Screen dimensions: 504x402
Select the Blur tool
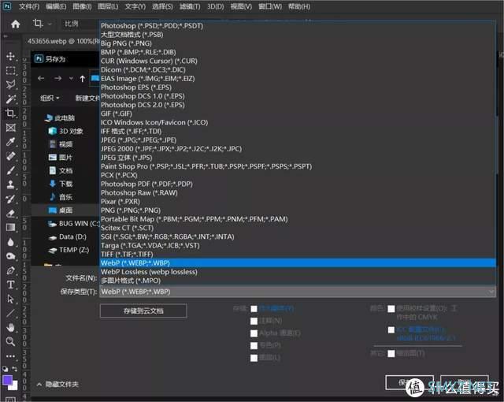pyautogui.click(x=10, y=242)
